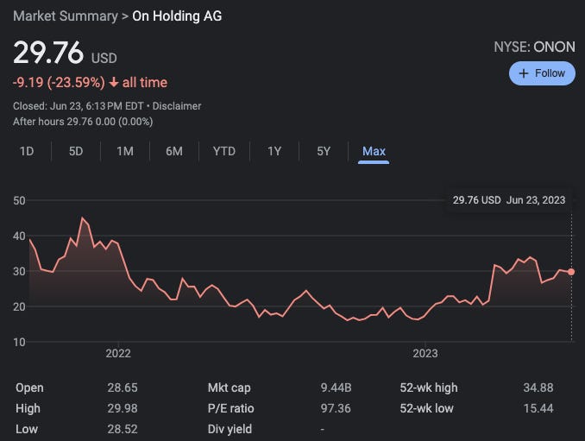Viewport: 585px width, 441px height.
Task: Click the large 29.76 price
Action: (48, 53)
